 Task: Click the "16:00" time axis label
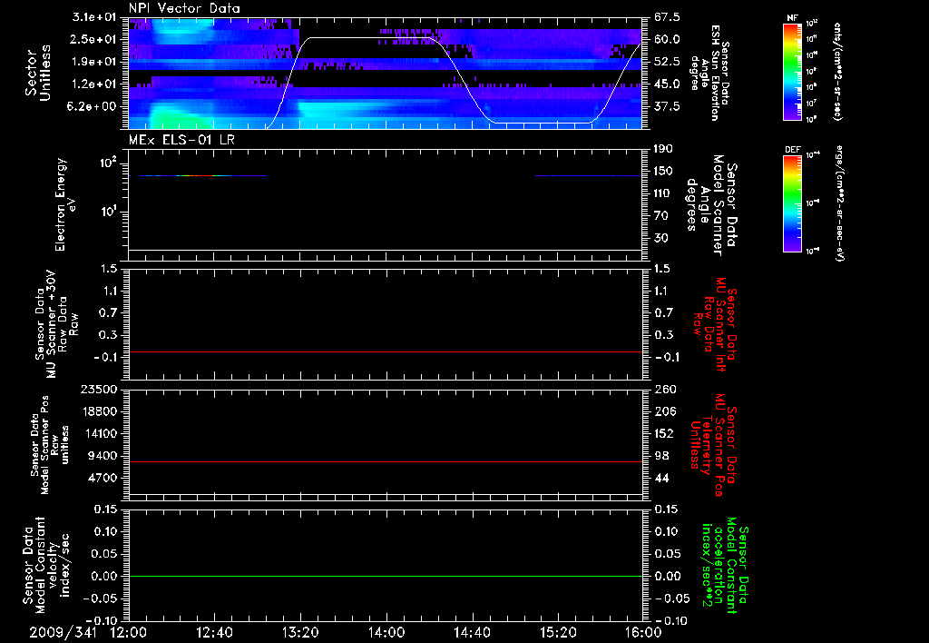coord(643,632)
